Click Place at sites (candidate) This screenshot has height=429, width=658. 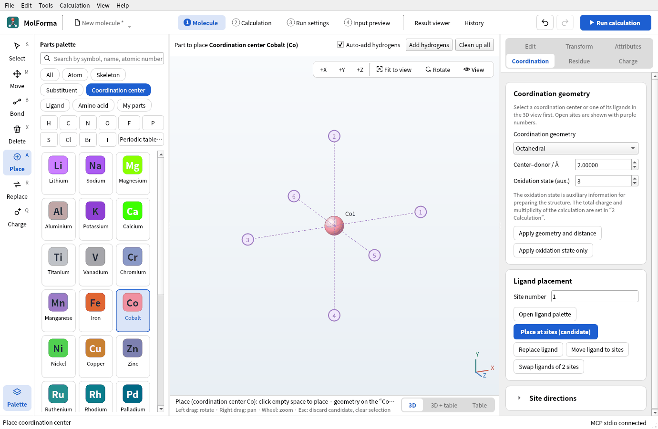(555, 332)
